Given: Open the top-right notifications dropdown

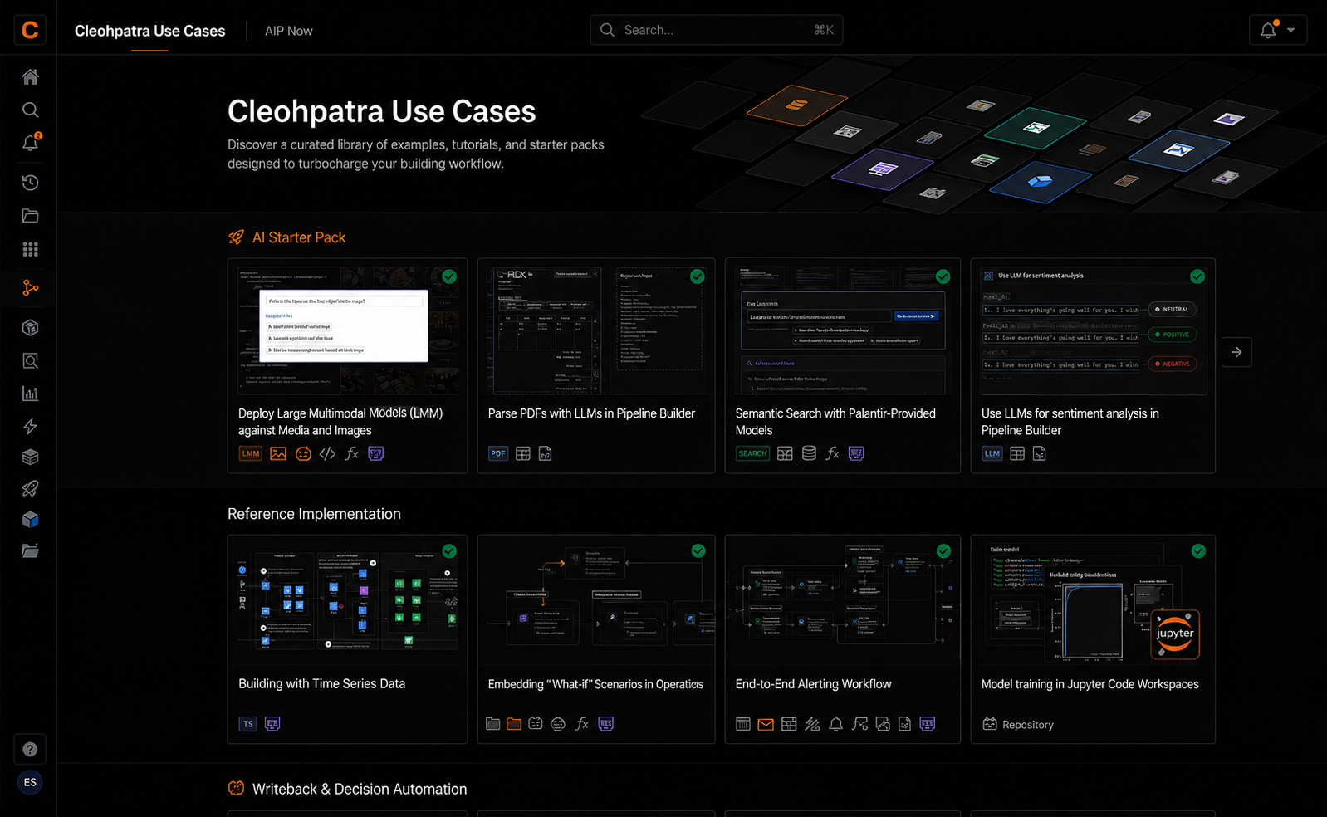Looking at the screenshot, I should click(x=1278, y=30).
